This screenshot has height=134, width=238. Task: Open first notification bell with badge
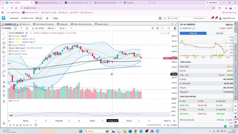(x=212, y=18)
